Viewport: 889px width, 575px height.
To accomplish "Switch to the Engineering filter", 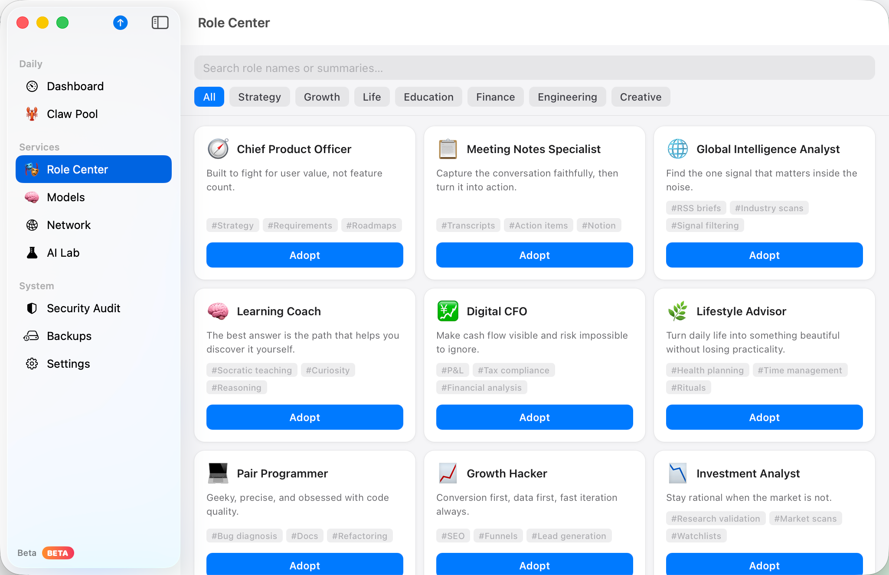I will 567,97.
